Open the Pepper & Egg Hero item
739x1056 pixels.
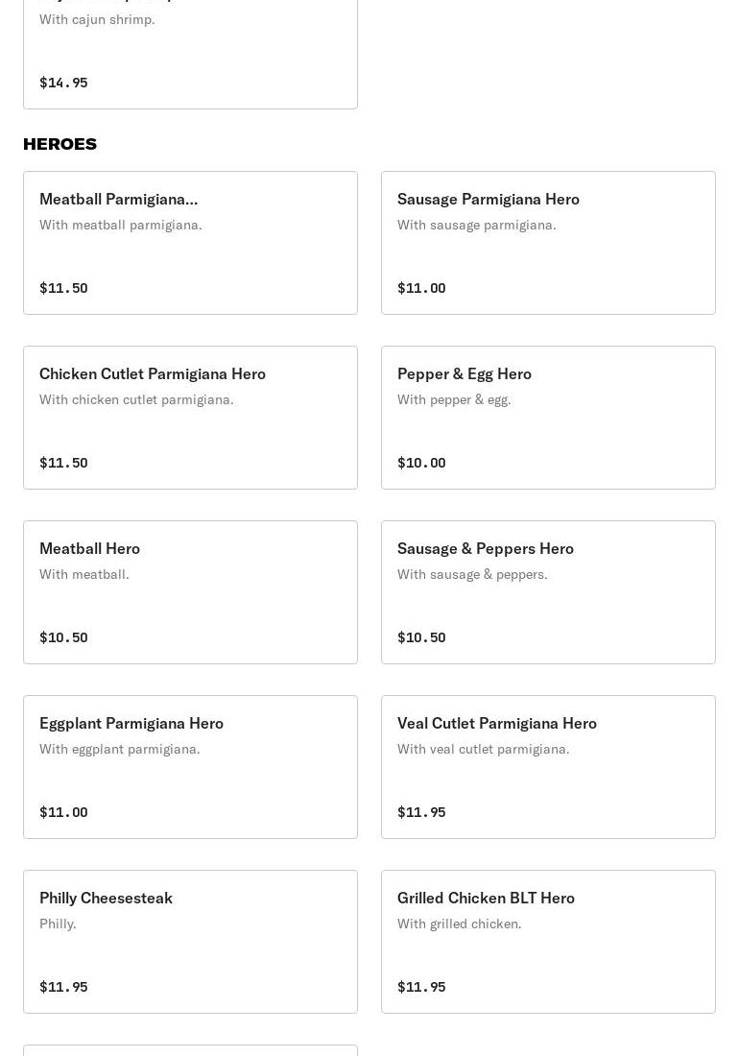point(548,417)
